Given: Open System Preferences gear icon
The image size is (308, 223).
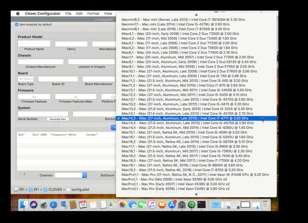Looking at the screenshot, I should [x=182, y=205].
